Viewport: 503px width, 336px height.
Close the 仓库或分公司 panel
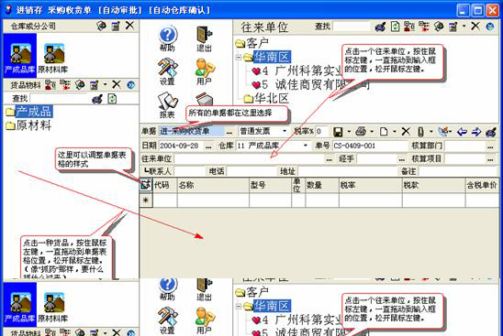[x=129, y=26]
